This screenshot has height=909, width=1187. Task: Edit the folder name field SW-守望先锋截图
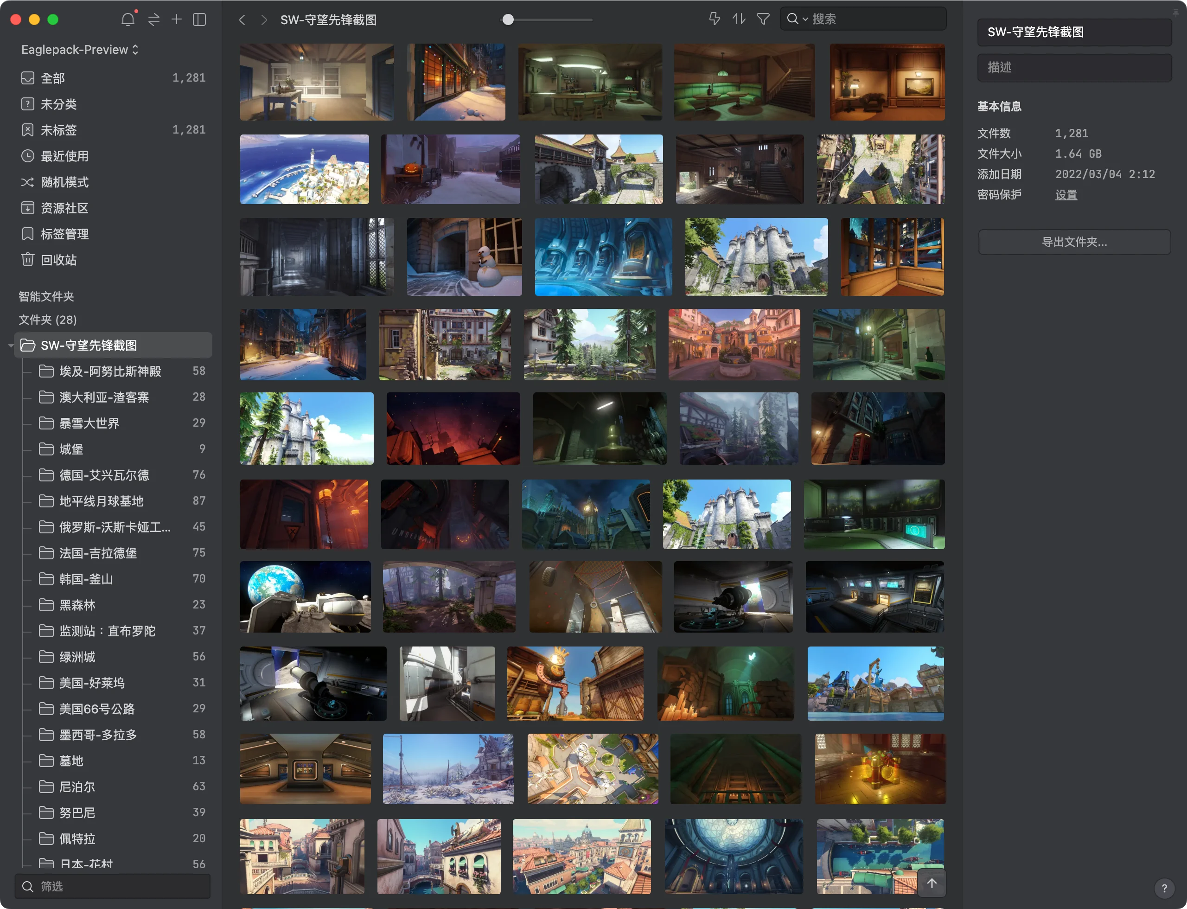1074,32
